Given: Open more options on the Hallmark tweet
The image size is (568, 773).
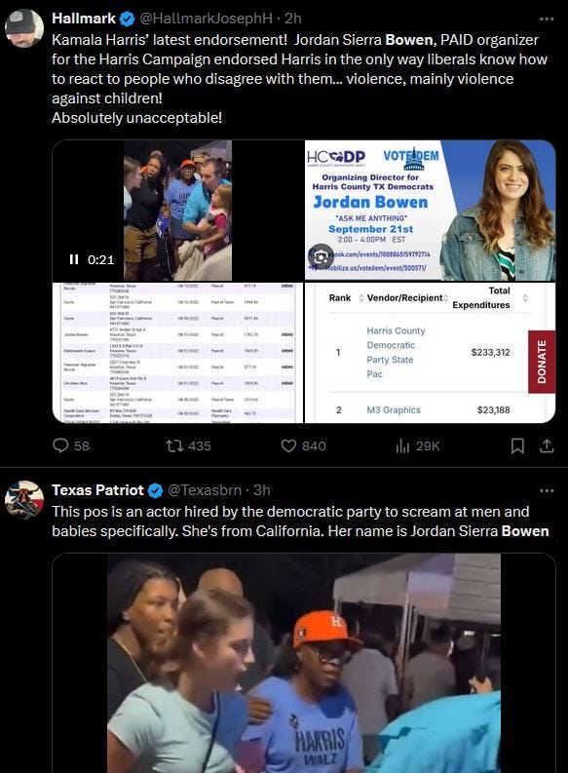Looking at the screenshot, I should pos(547,19).
